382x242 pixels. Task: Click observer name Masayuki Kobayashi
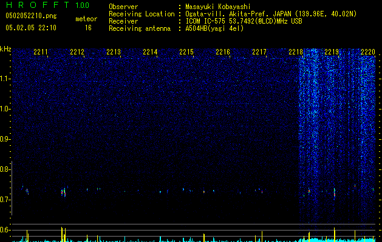tap(218, 7)
